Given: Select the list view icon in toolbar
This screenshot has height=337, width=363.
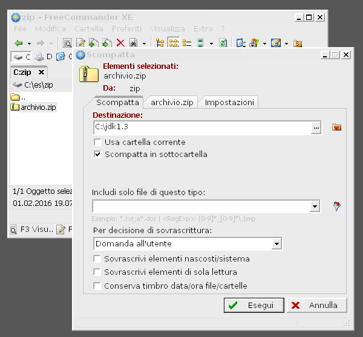Looking at the screenshot, I should click(x=187, y=43).
